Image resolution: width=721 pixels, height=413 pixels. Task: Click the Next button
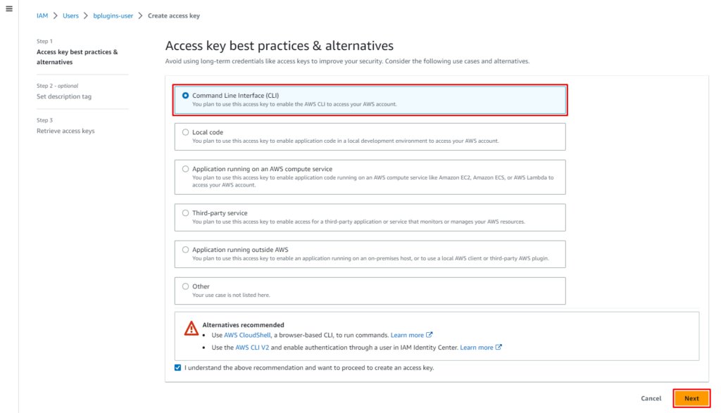tap(692, 398)
